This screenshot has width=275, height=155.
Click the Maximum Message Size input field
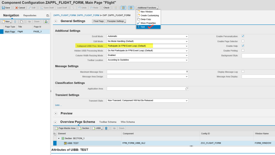click(147, 72)
